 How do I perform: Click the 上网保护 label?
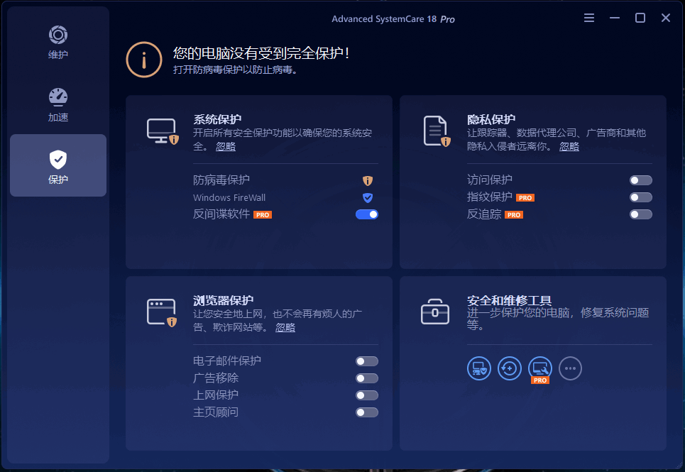pos(216,395)
